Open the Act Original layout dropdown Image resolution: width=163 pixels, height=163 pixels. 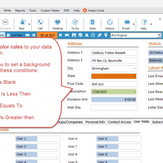tap(159, 35)
